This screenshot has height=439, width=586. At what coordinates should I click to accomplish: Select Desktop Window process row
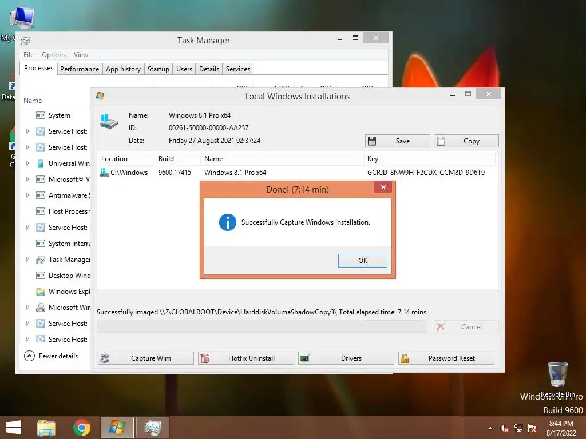click(x=56, y=275)
